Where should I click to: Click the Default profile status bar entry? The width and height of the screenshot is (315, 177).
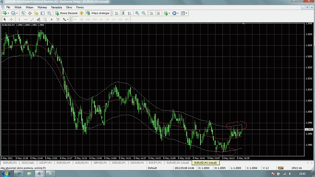pos(152,168)
